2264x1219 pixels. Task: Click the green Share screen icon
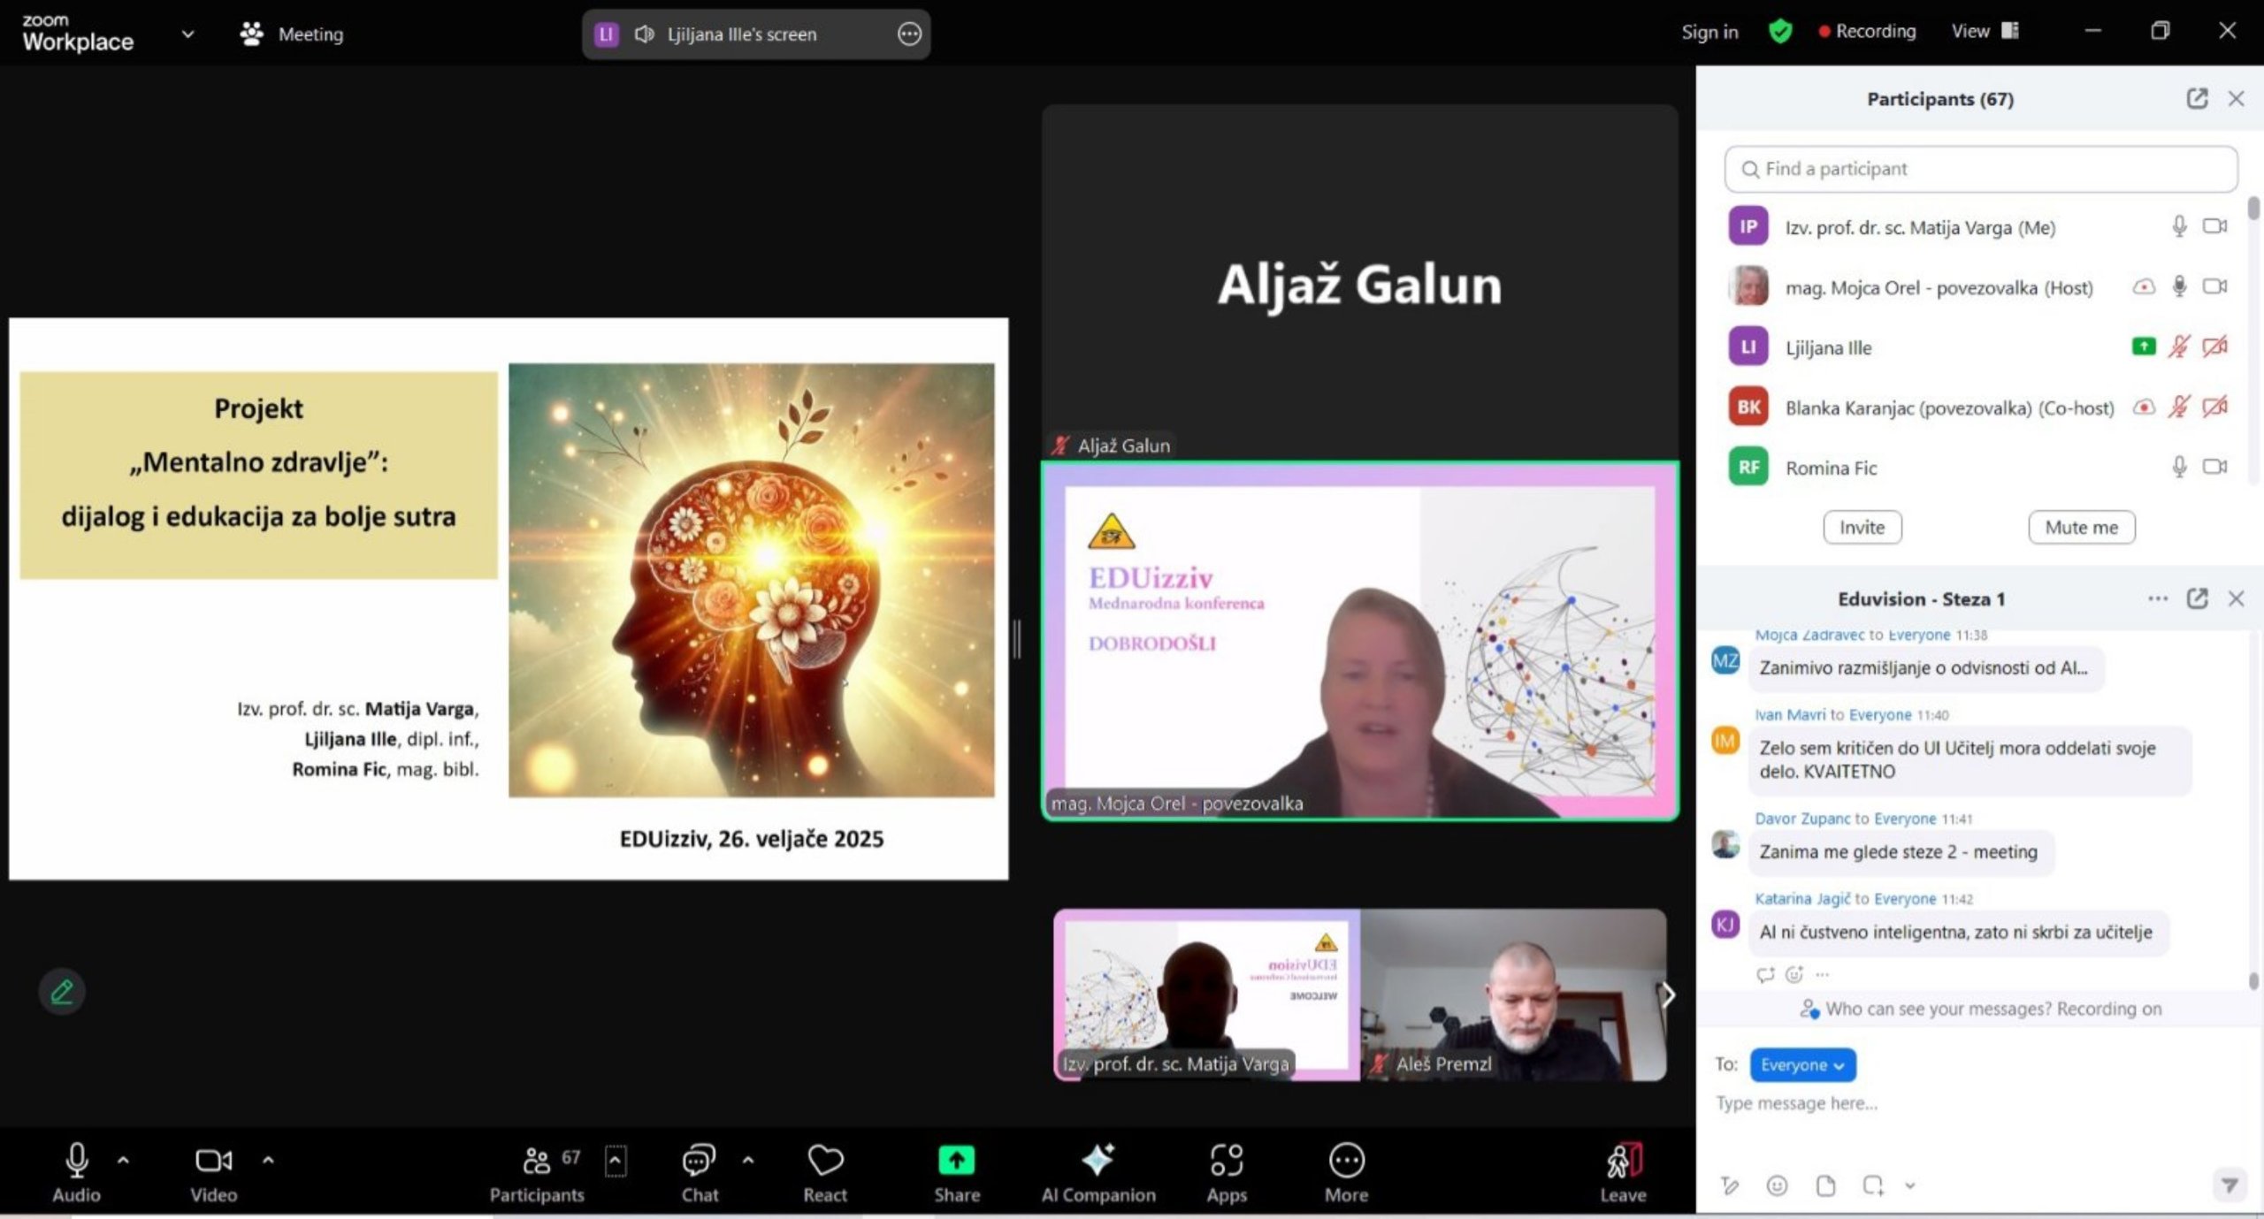956,1161
